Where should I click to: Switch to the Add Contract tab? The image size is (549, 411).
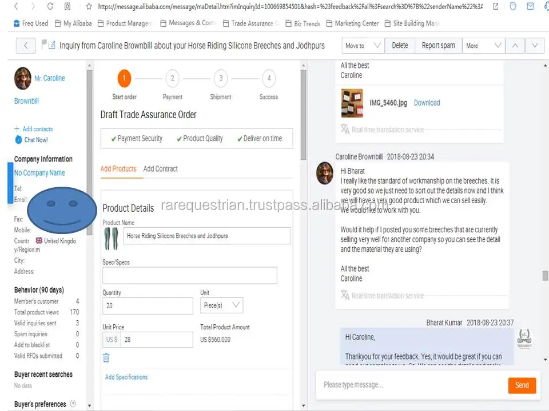coord(160,169)
